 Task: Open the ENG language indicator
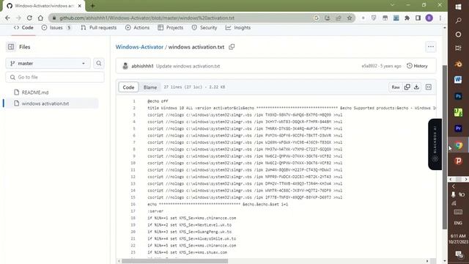(458, 223)
